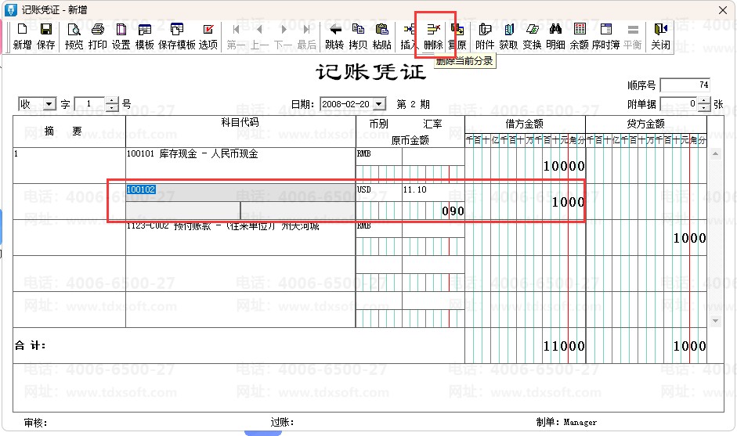Open the 日期 date dropdown
The image size is (737, 436).
pos(379,104)
